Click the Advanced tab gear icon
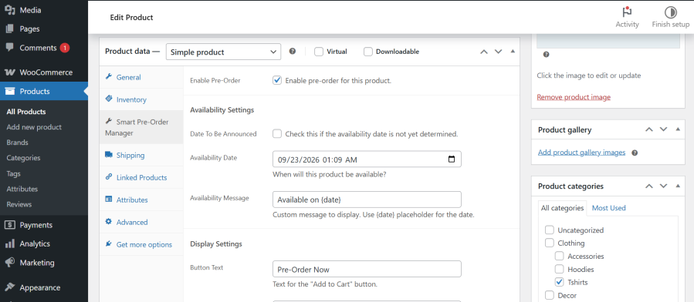This screenshot has height=302, width=694. pyautogui.click(x=108, y=222)
